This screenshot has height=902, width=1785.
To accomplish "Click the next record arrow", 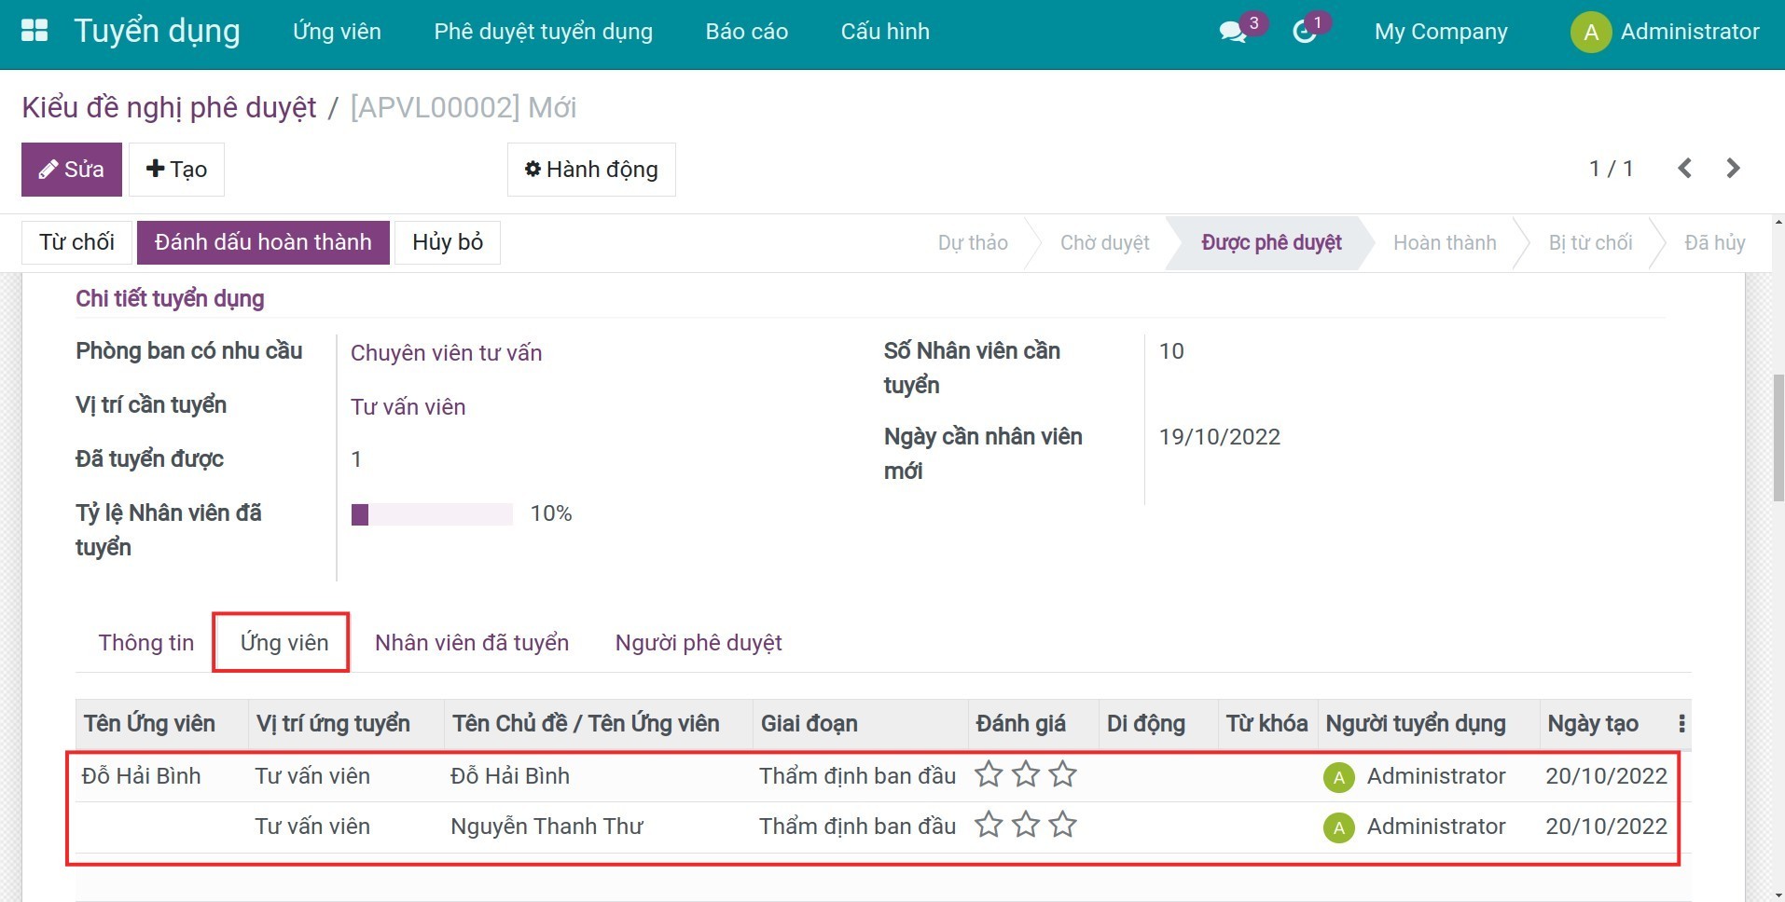I will tap(1733, 169).
